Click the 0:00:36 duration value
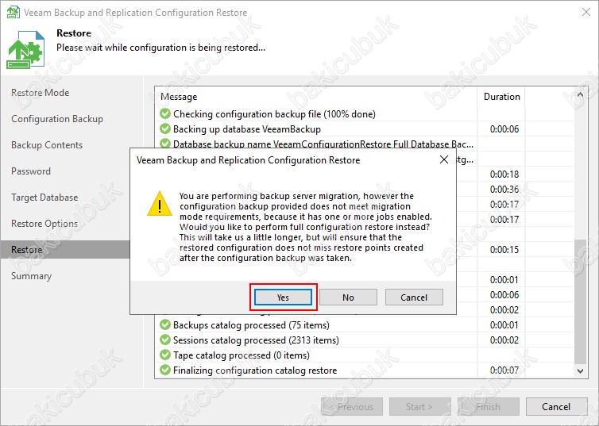599x426 pixels. click(504, 189)
